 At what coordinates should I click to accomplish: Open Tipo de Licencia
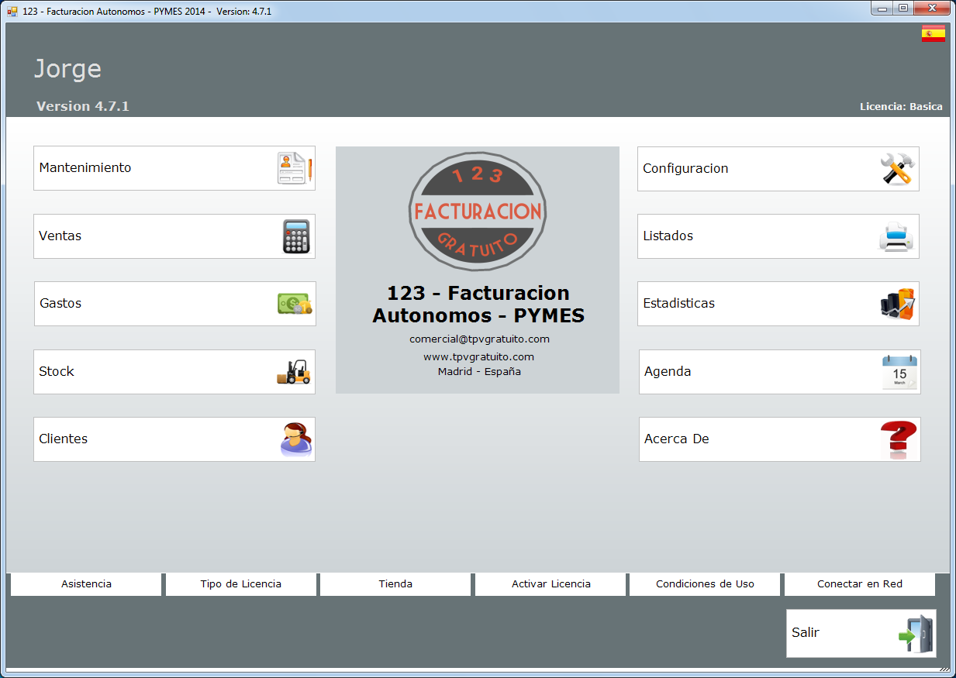pyautogui.click(x=240, y=584)
